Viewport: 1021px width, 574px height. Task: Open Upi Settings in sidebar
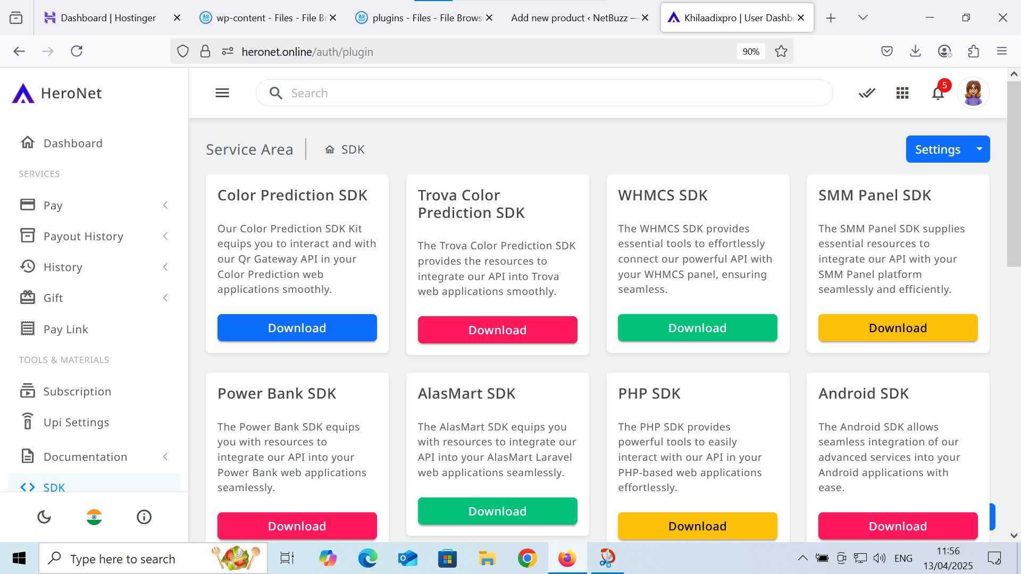click(76, 423)
